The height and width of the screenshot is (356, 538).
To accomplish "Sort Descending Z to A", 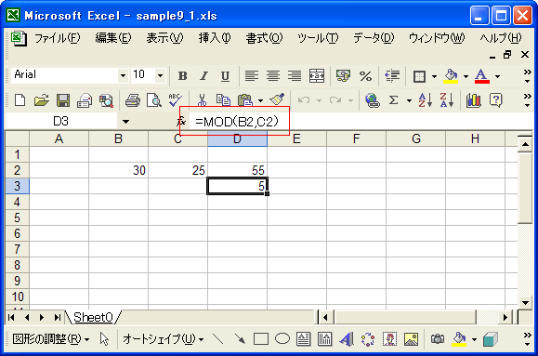I will (447, 100).
